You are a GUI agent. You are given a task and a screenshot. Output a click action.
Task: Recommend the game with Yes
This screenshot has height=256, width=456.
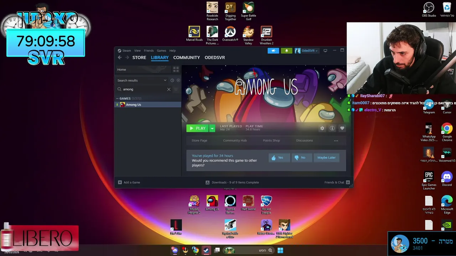[x=279, y=158]
